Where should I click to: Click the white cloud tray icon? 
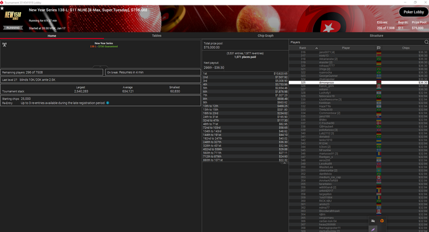373,221
